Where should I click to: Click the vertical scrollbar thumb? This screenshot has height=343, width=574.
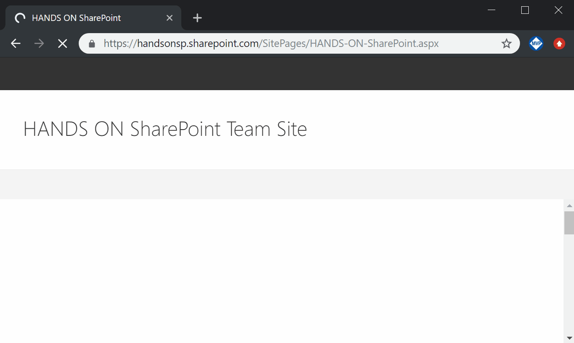[x=569, y=223]
